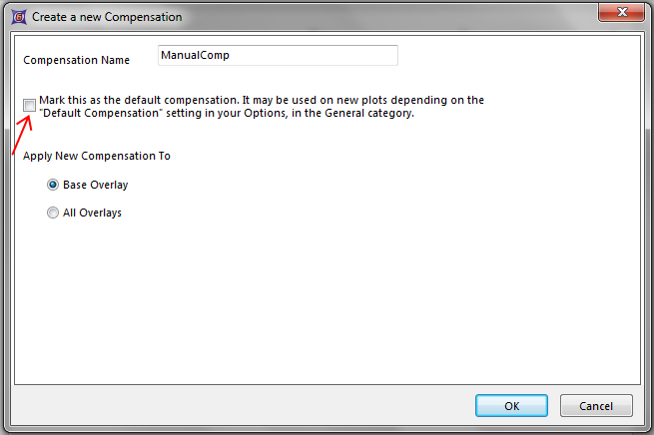Click the "All Overlays" label text

pyautogui.click(x=93, y=213)
